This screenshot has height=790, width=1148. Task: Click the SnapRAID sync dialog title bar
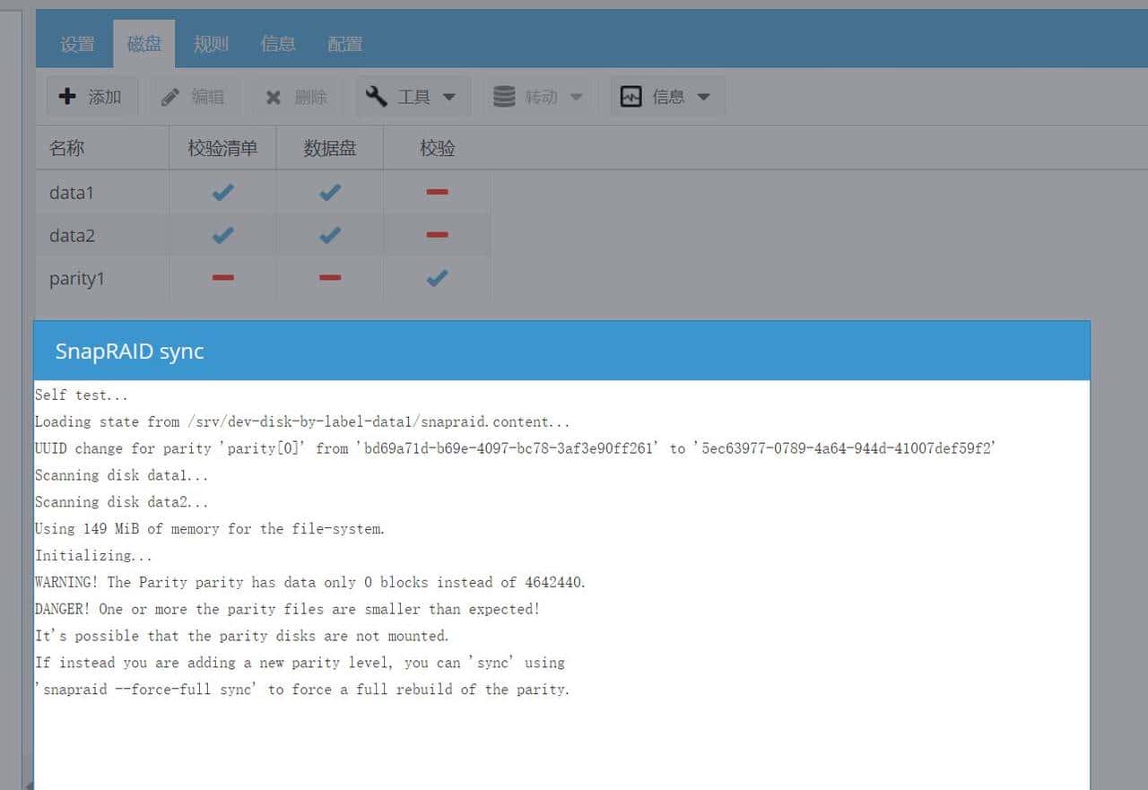pyautogui.click(x=561, y=351)
